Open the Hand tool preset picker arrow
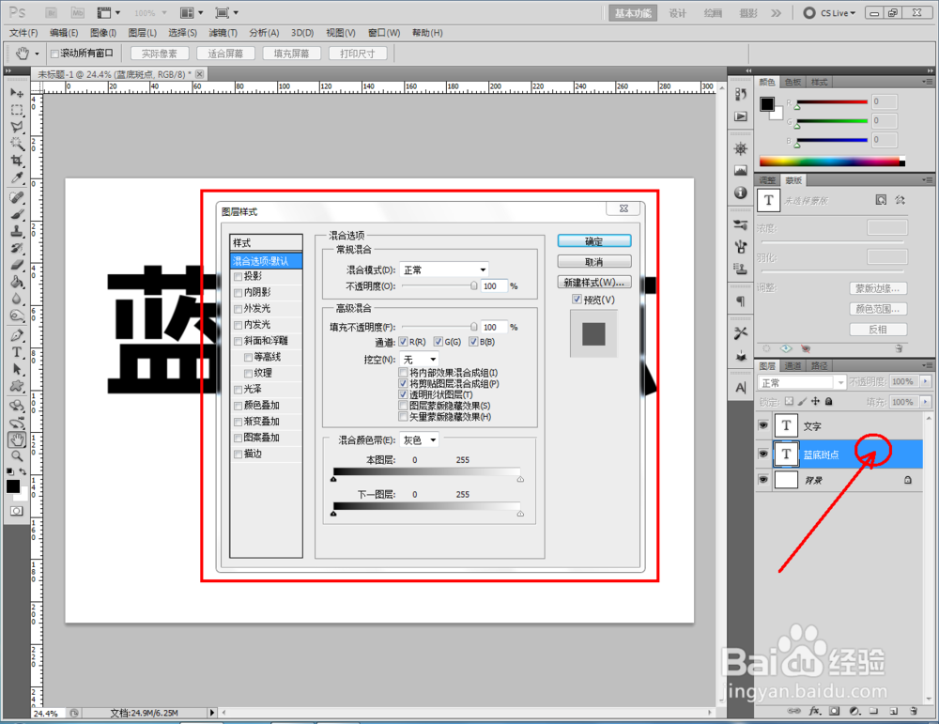 (37, 54)
